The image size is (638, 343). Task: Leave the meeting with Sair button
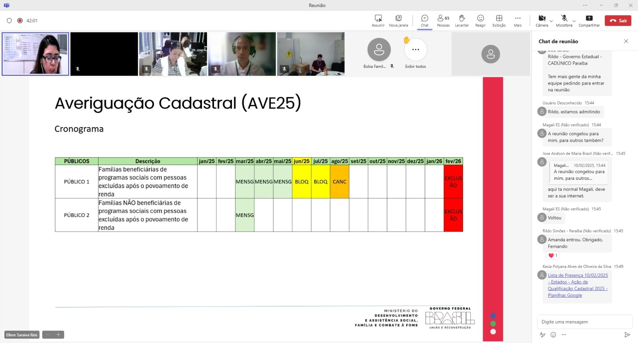point(618,21)
